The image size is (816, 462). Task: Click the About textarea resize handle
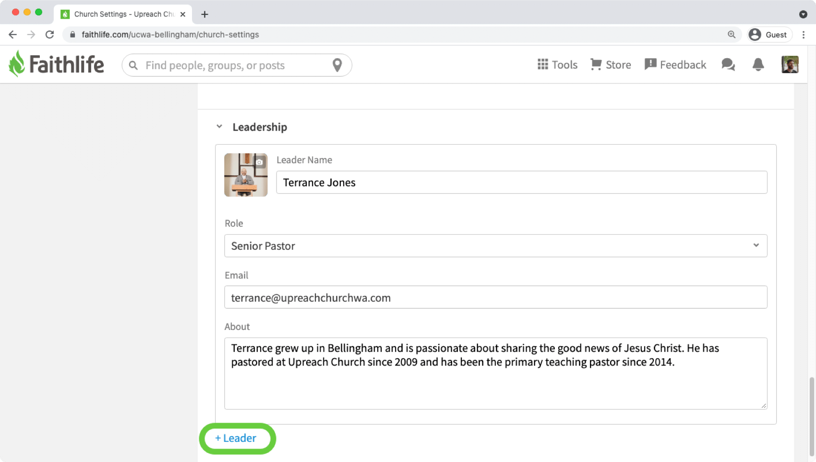(x=763, y=406)
